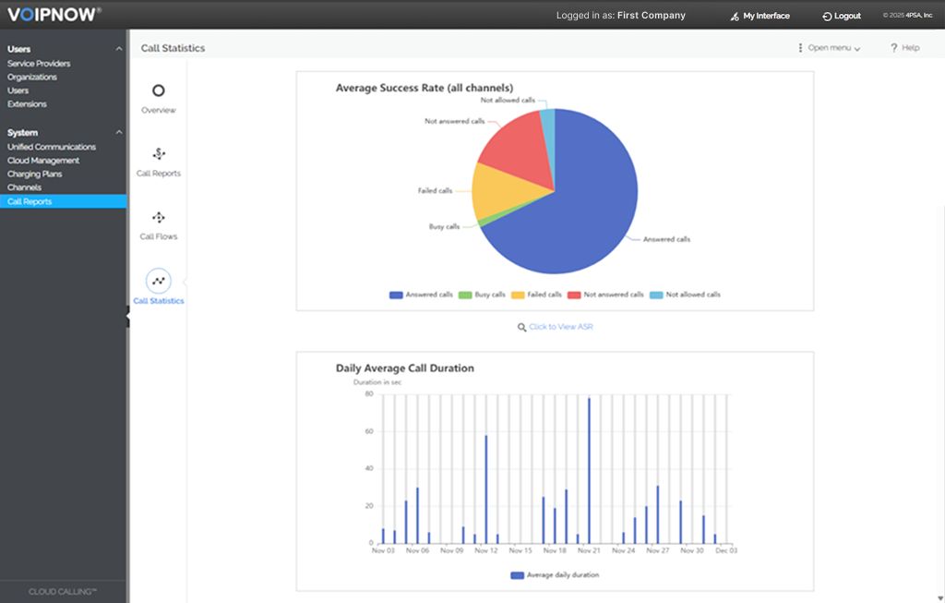The image size is (945, 603).
Task: Collapse the Users sidebar section
Action: [119, 49]
